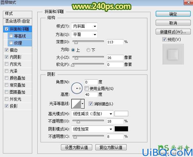The height and width of the screenshot is (157, 193).
Task: Open the white highlight color swatch
Action: [x=121, y=113]
